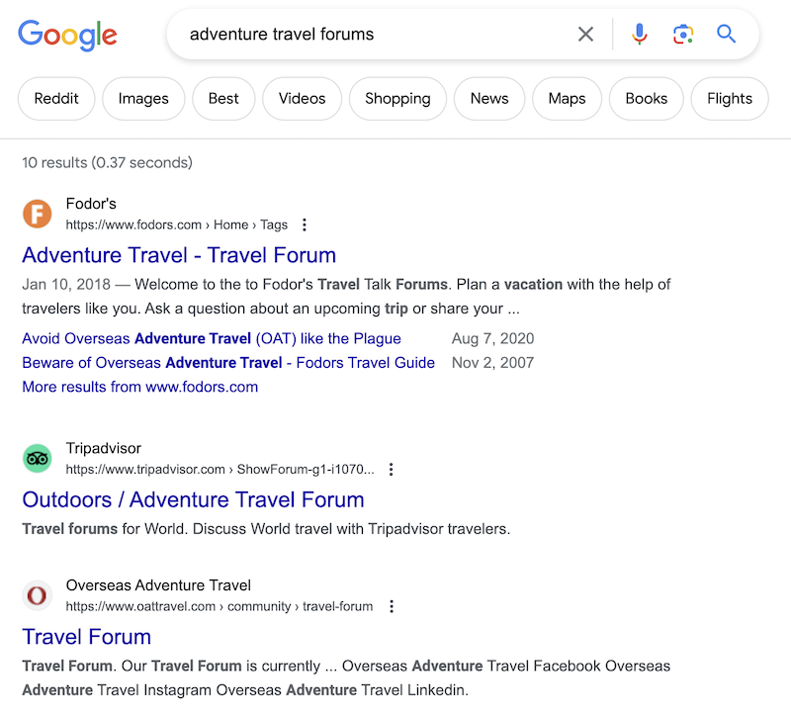Clear the search box with the X icon
The width and height of the screenshot is (791, 715).
tap(585, 34)
